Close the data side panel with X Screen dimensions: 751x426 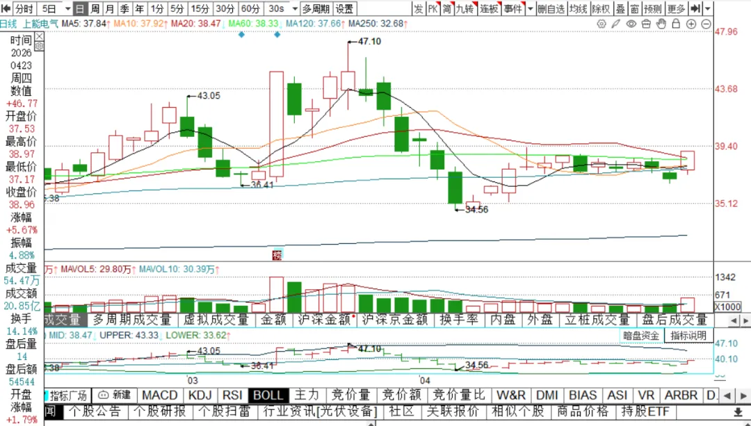tap(39, 36)
